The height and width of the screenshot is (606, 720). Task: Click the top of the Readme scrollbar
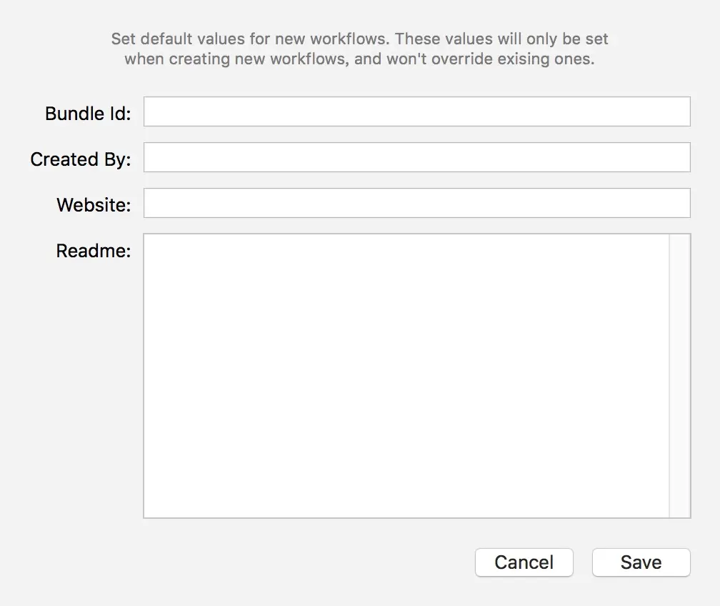point(679,243)
